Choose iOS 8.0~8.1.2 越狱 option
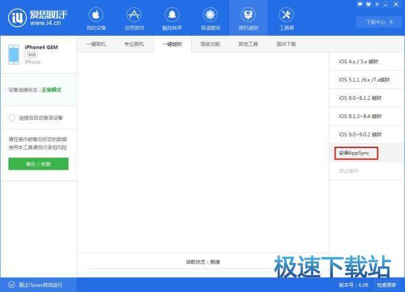This screenshot has width=405, height=292. tap(367, 98)
